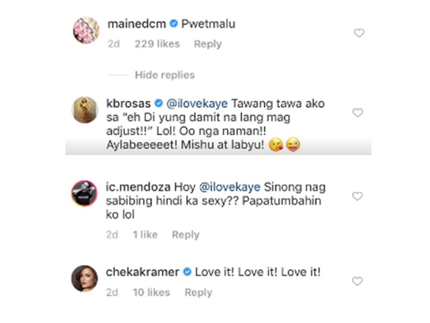
Task: Heart the ic.mendoza comment
Action: click(358, 196)
